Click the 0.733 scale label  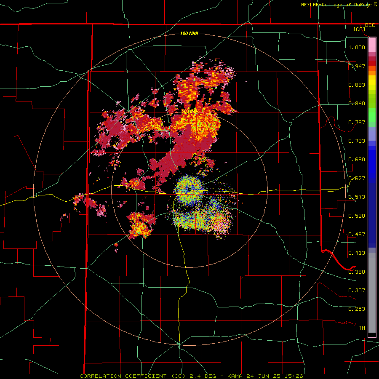point(357,141)
